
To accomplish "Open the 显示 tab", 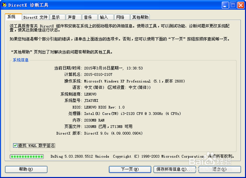I will pyautogui.click(x=57, y=17).
